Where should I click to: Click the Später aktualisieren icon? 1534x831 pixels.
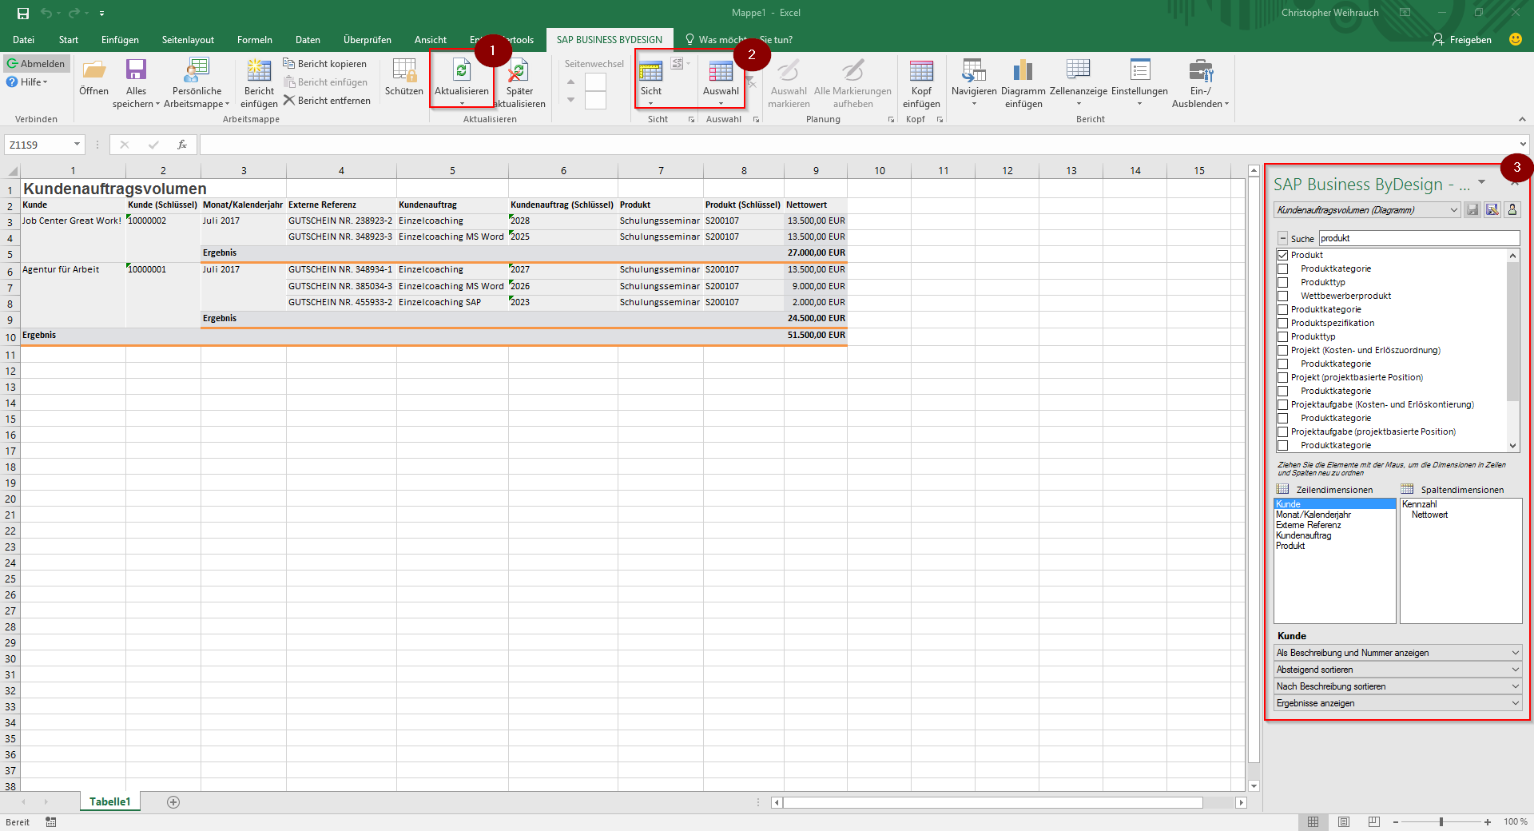(x=519, y=70)
